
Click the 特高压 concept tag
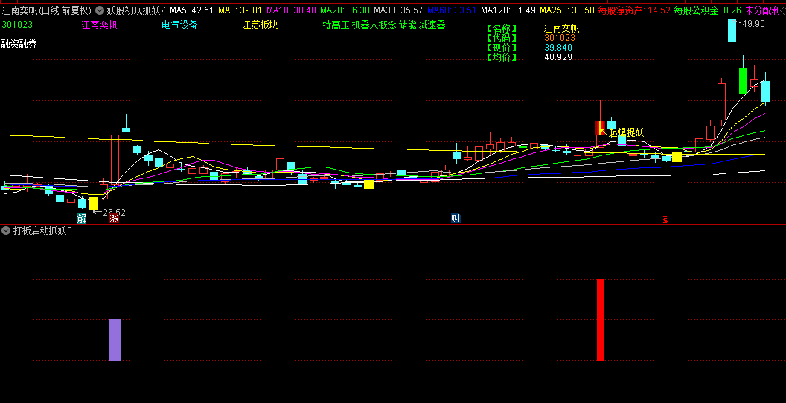point(336,25)
